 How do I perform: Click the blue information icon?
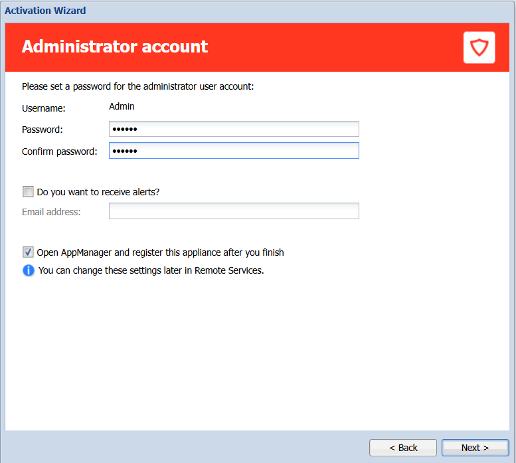coord(28,270)
